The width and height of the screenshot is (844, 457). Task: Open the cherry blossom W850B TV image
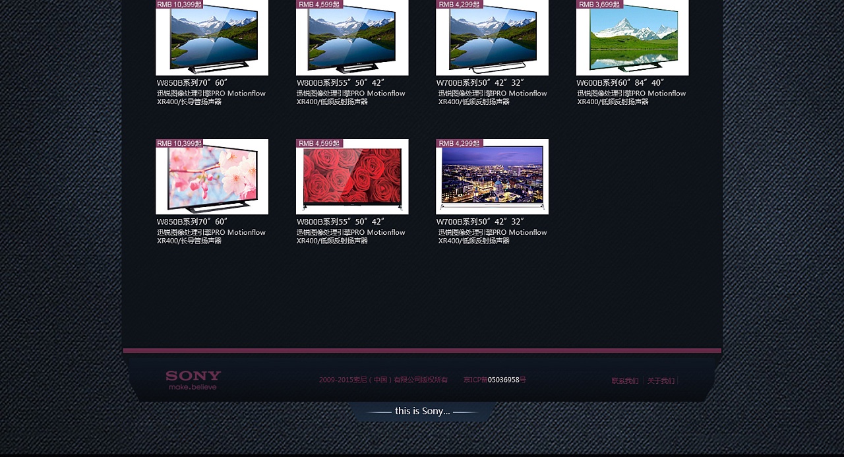click(212, 177)
